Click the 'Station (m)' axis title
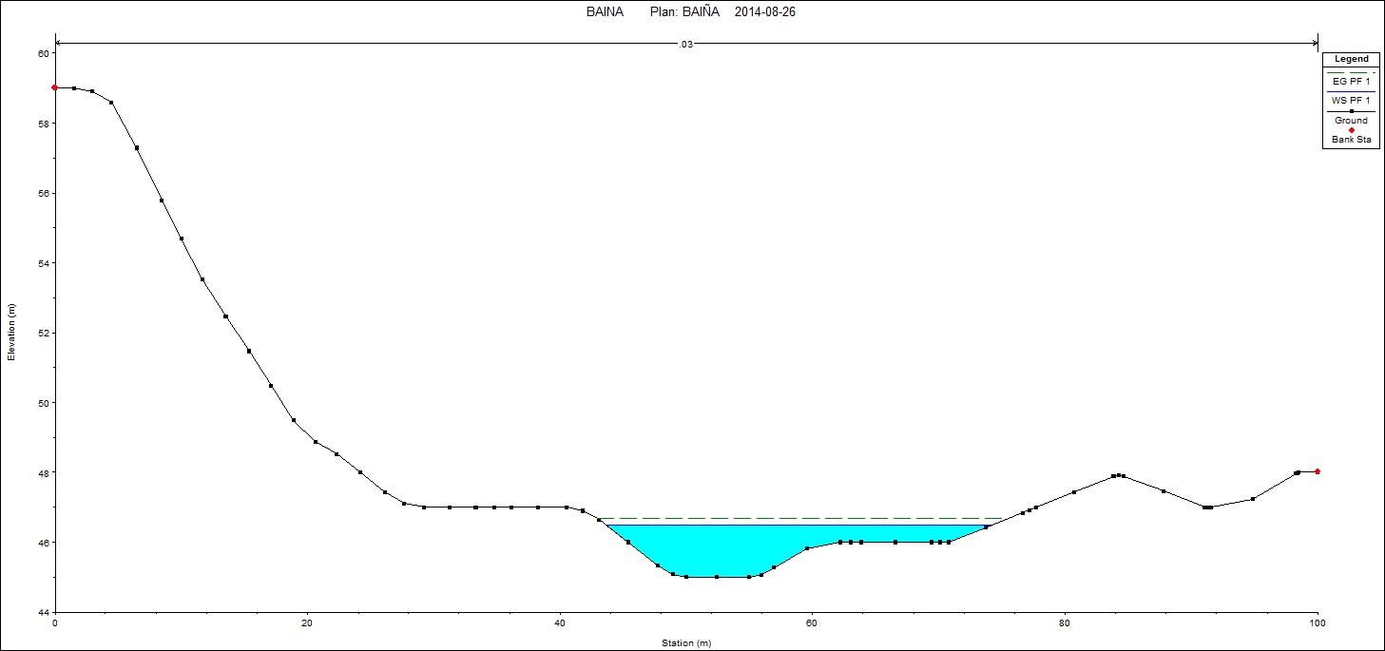This screenshot has height=651, width=1385. [686, 643]
